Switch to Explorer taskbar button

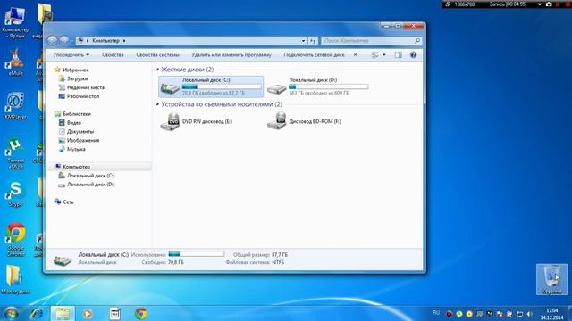coord(63,313)
